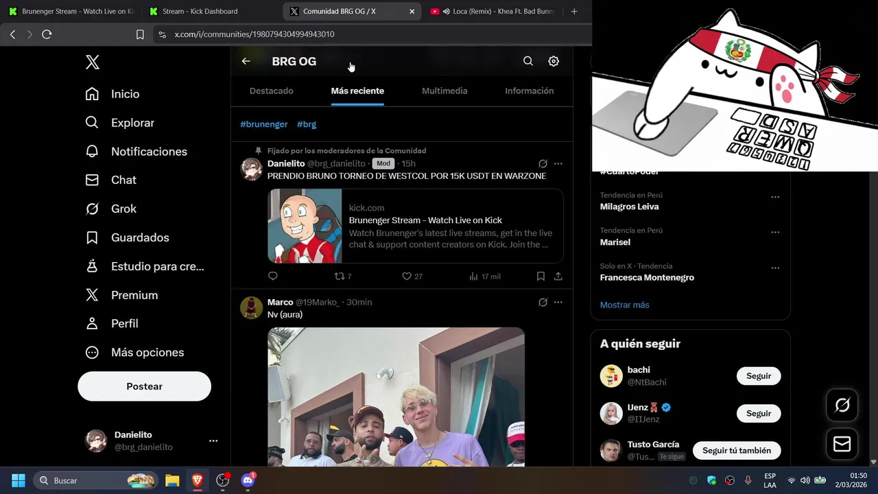Follow IJenz
The height and width of the screenshot is (494, 878).
pos(759,414)
